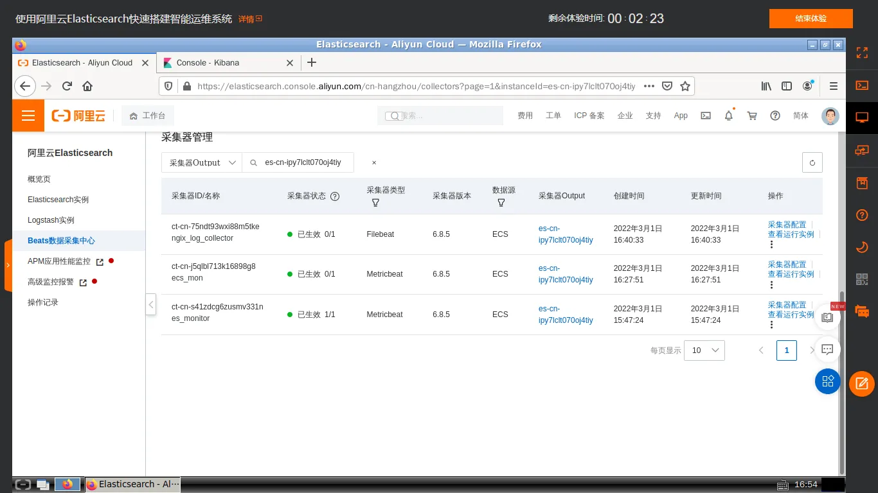Viewport: 878px width, 493px height.
Task: Open notifications bell icon
Action: [729, 116]
